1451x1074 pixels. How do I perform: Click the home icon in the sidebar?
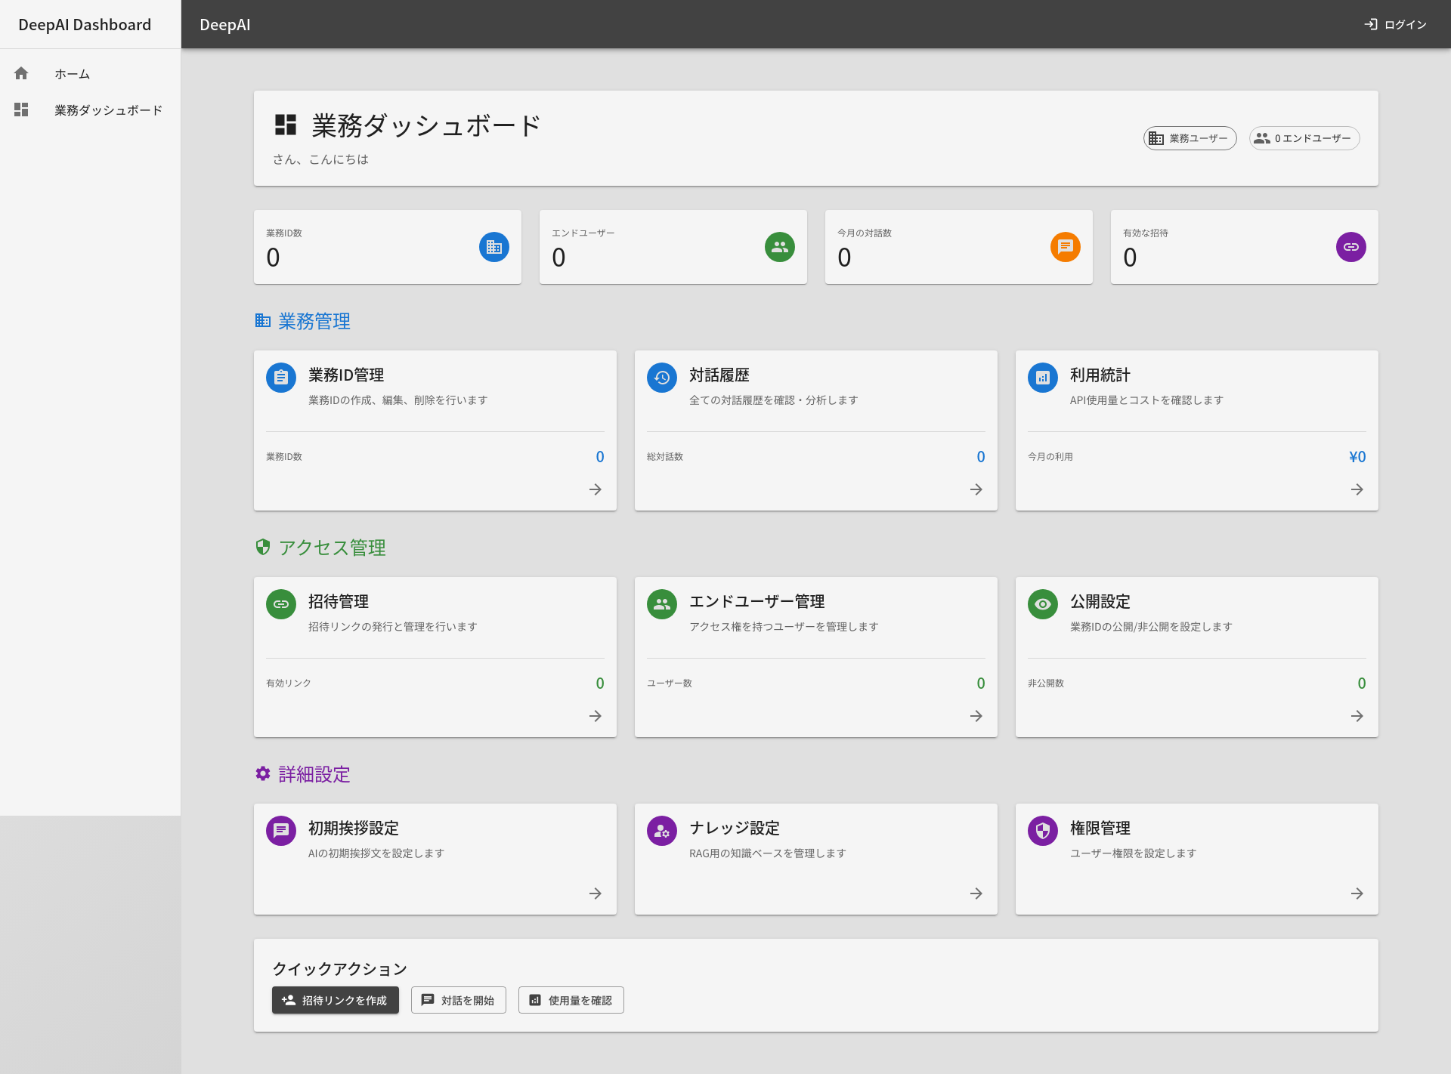tap(21, 73)
